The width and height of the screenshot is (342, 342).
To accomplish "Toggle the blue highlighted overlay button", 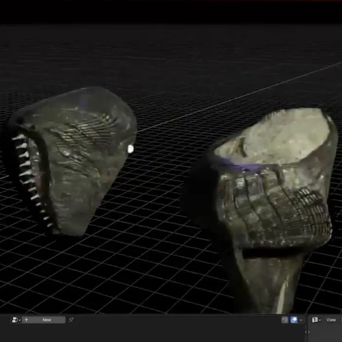I will pos(293,320).
